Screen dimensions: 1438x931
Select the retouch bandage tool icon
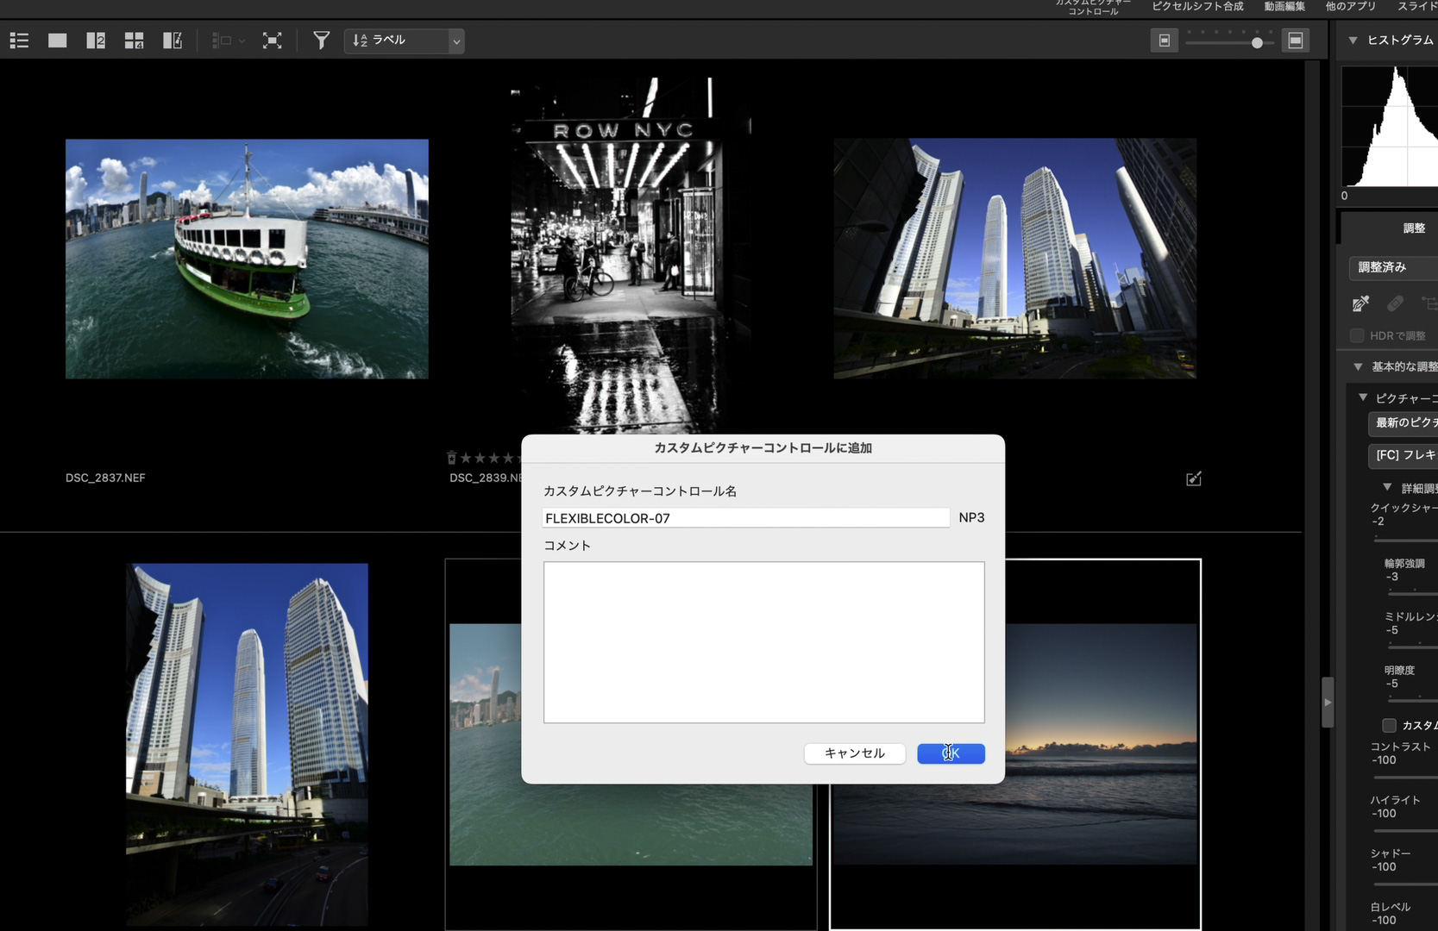pyautogui.click(x=1395, y=303)
